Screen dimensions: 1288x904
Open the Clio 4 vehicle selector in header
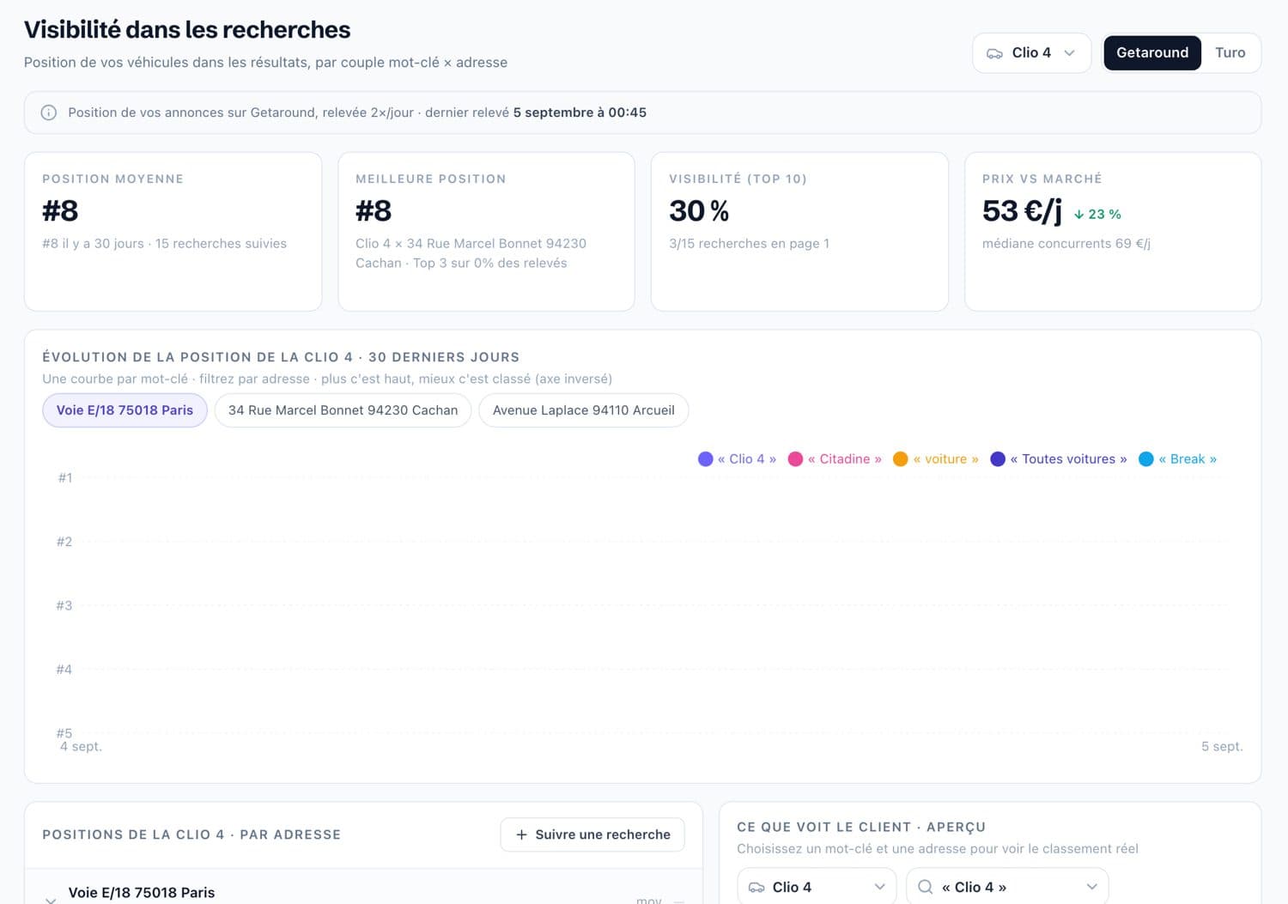[1031, 52]
